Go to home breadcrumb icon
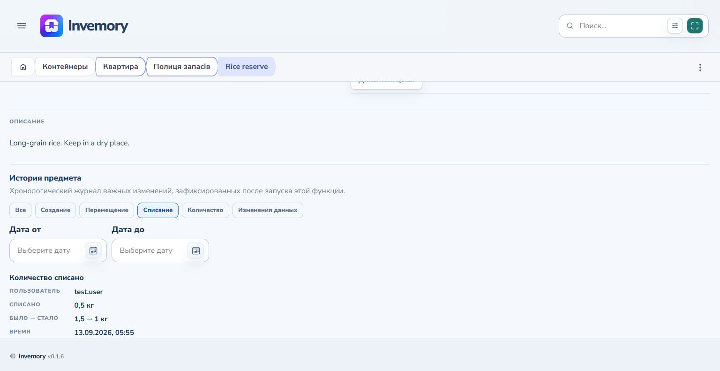Image resolution: width=720 pixels, height=371 pixels. point(23,67)
